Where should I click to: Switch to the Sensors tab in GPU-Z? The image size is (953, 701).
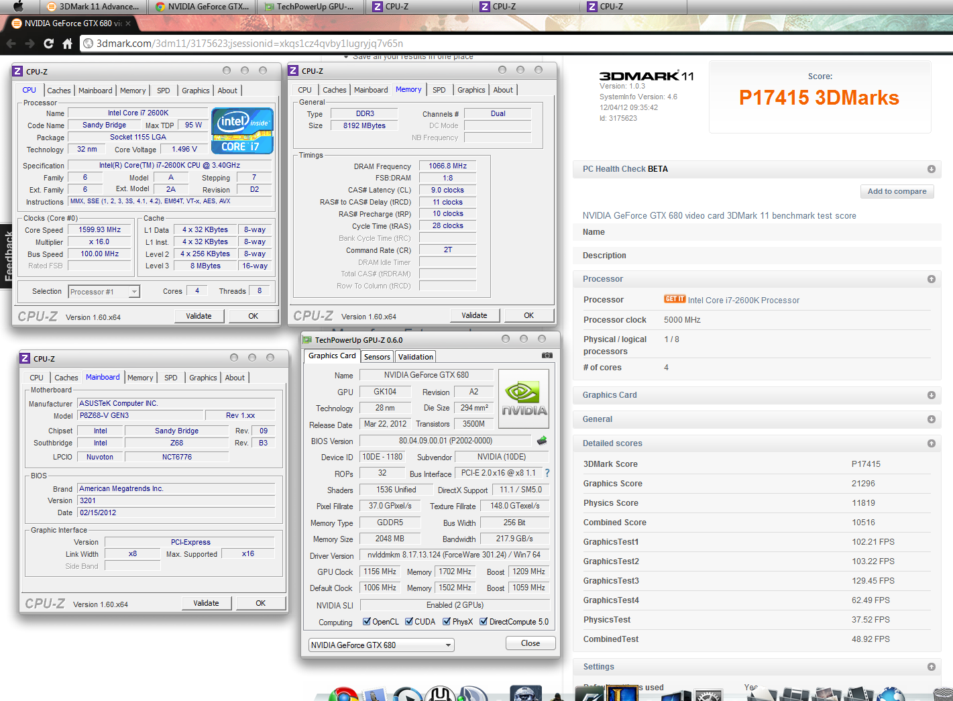pos(377,357)
